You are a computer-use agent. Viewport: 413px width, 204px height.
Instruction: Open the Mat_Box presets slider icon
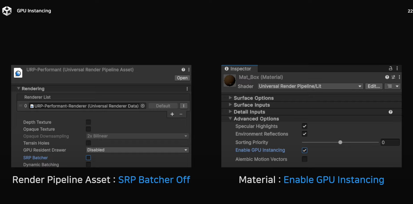[x=393, y=77]
